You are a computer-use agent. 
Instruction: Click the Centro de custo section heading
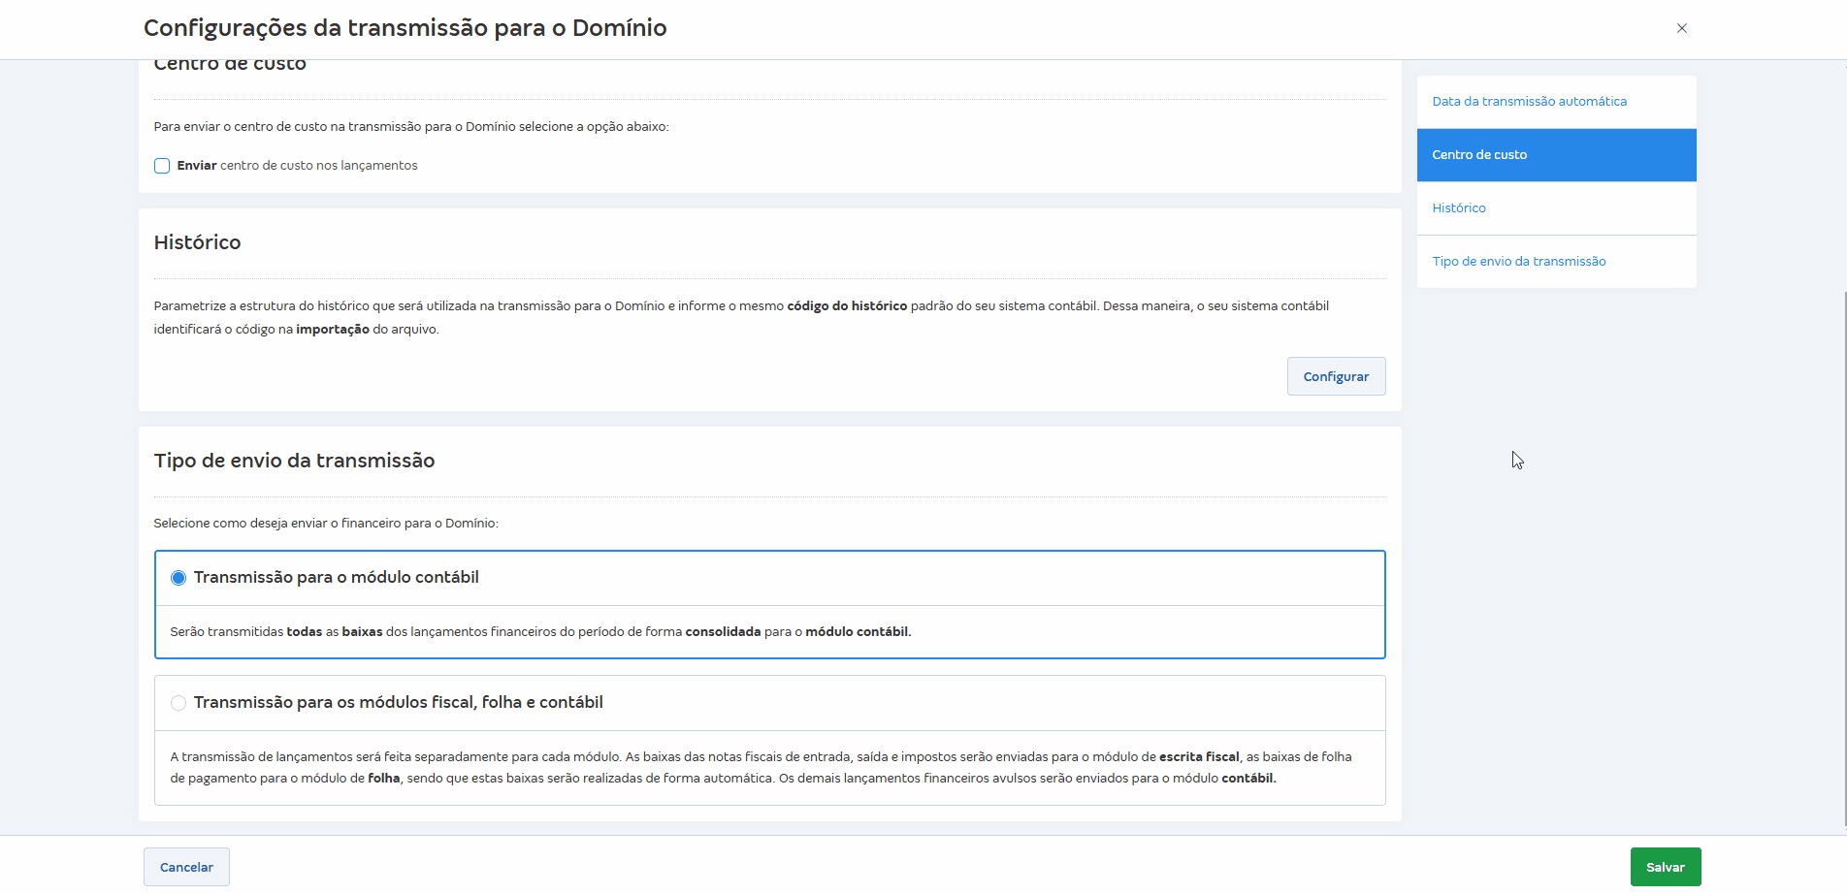coord(229,62)
